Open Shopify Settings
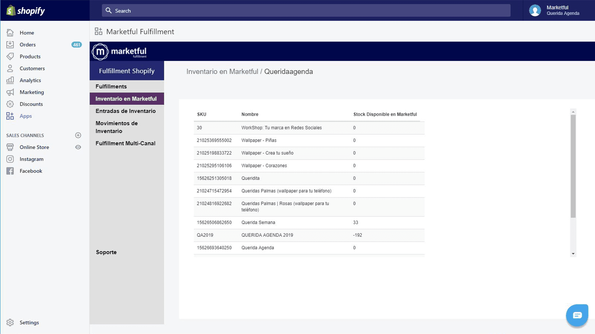Viewport: 595px width, 334px height. click(29, 322)
